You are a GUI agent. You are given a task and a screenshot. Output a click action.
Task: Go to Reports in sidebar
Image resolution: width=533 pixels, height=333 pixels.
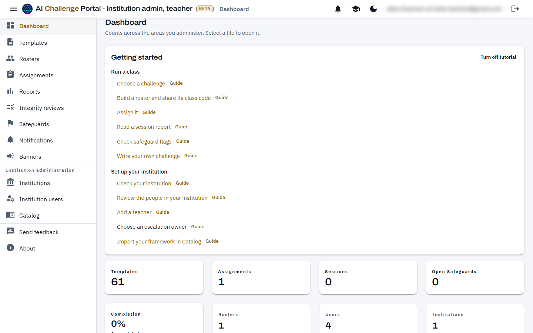click(48, 91)
